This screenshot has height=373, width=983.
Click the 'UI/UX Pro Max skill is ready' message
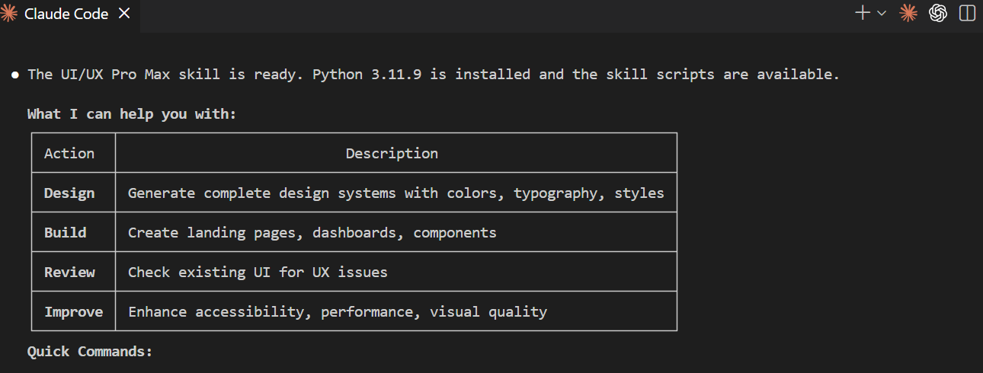pyautogui.click(x=433, y=75)
